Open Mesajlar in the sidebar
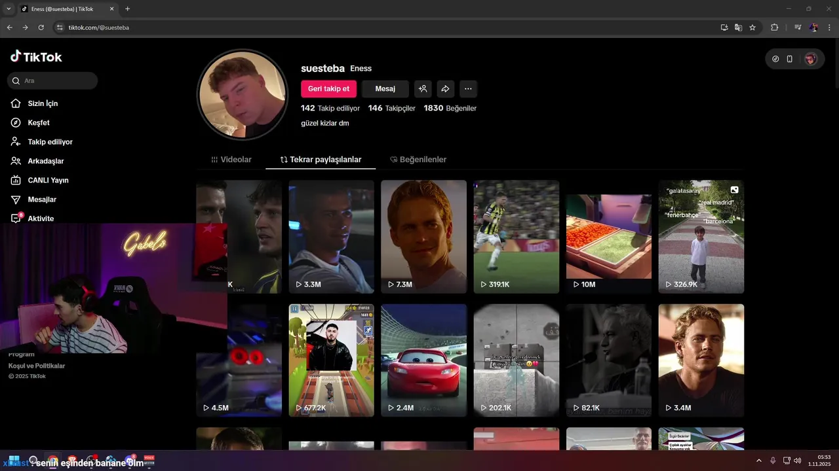The image size is (839, 471). pyautogui.click(x=42, y=199)
